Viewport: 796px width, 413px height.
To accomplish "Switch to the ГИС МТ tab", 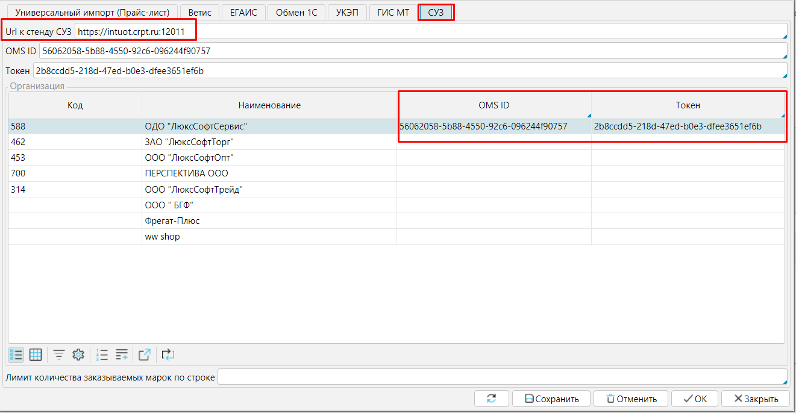I will [x=393, y=12].
